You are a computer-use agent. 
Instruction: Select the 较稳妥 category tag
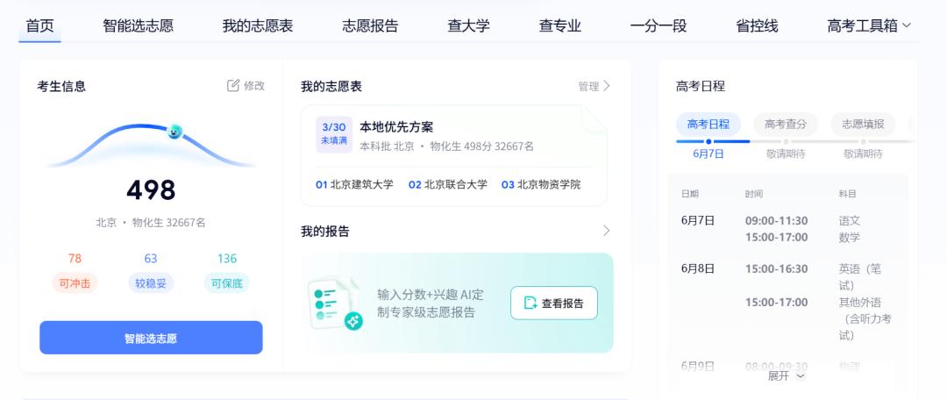pyautogui.click(x=151, y=283)
